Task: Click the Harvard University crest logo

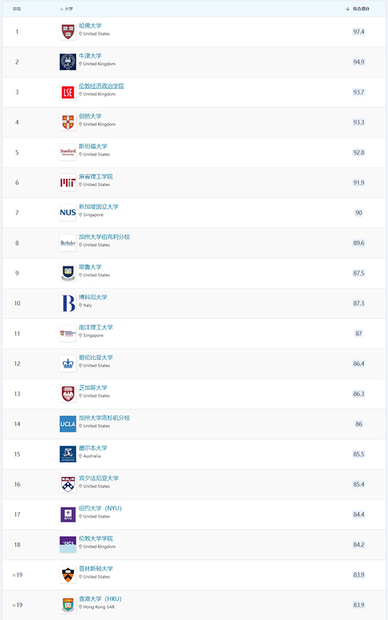Action: point(68,32)
